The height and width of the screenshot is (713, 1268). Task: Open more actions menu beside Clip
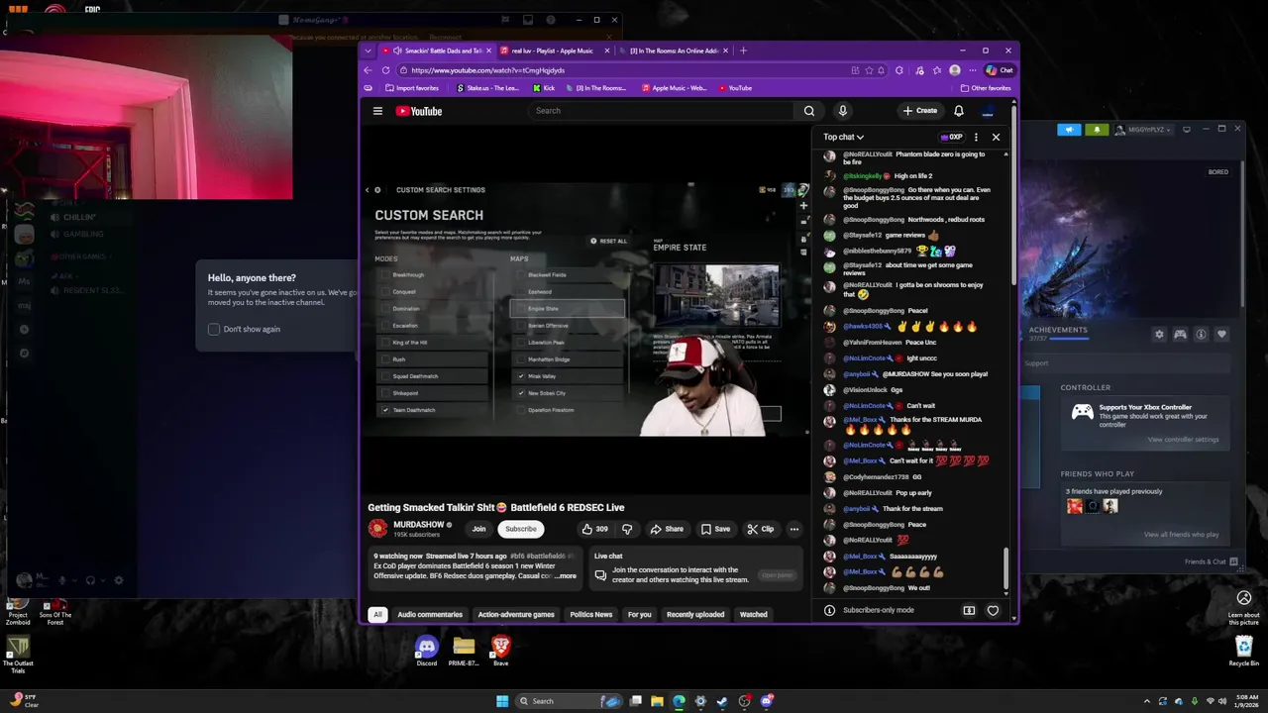coord(793,529)
